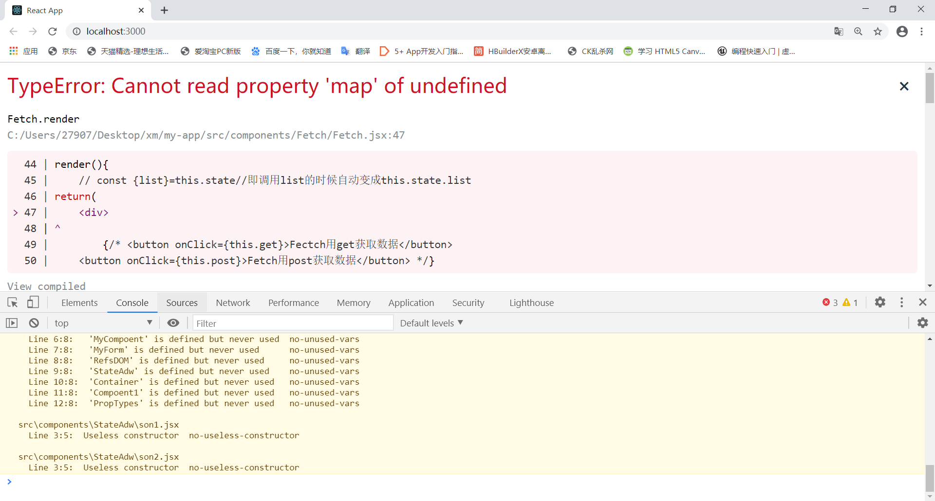Click the page vertical scrollbar thumb
This screenshot has width=935, height=501.
[x=930, y=88]
